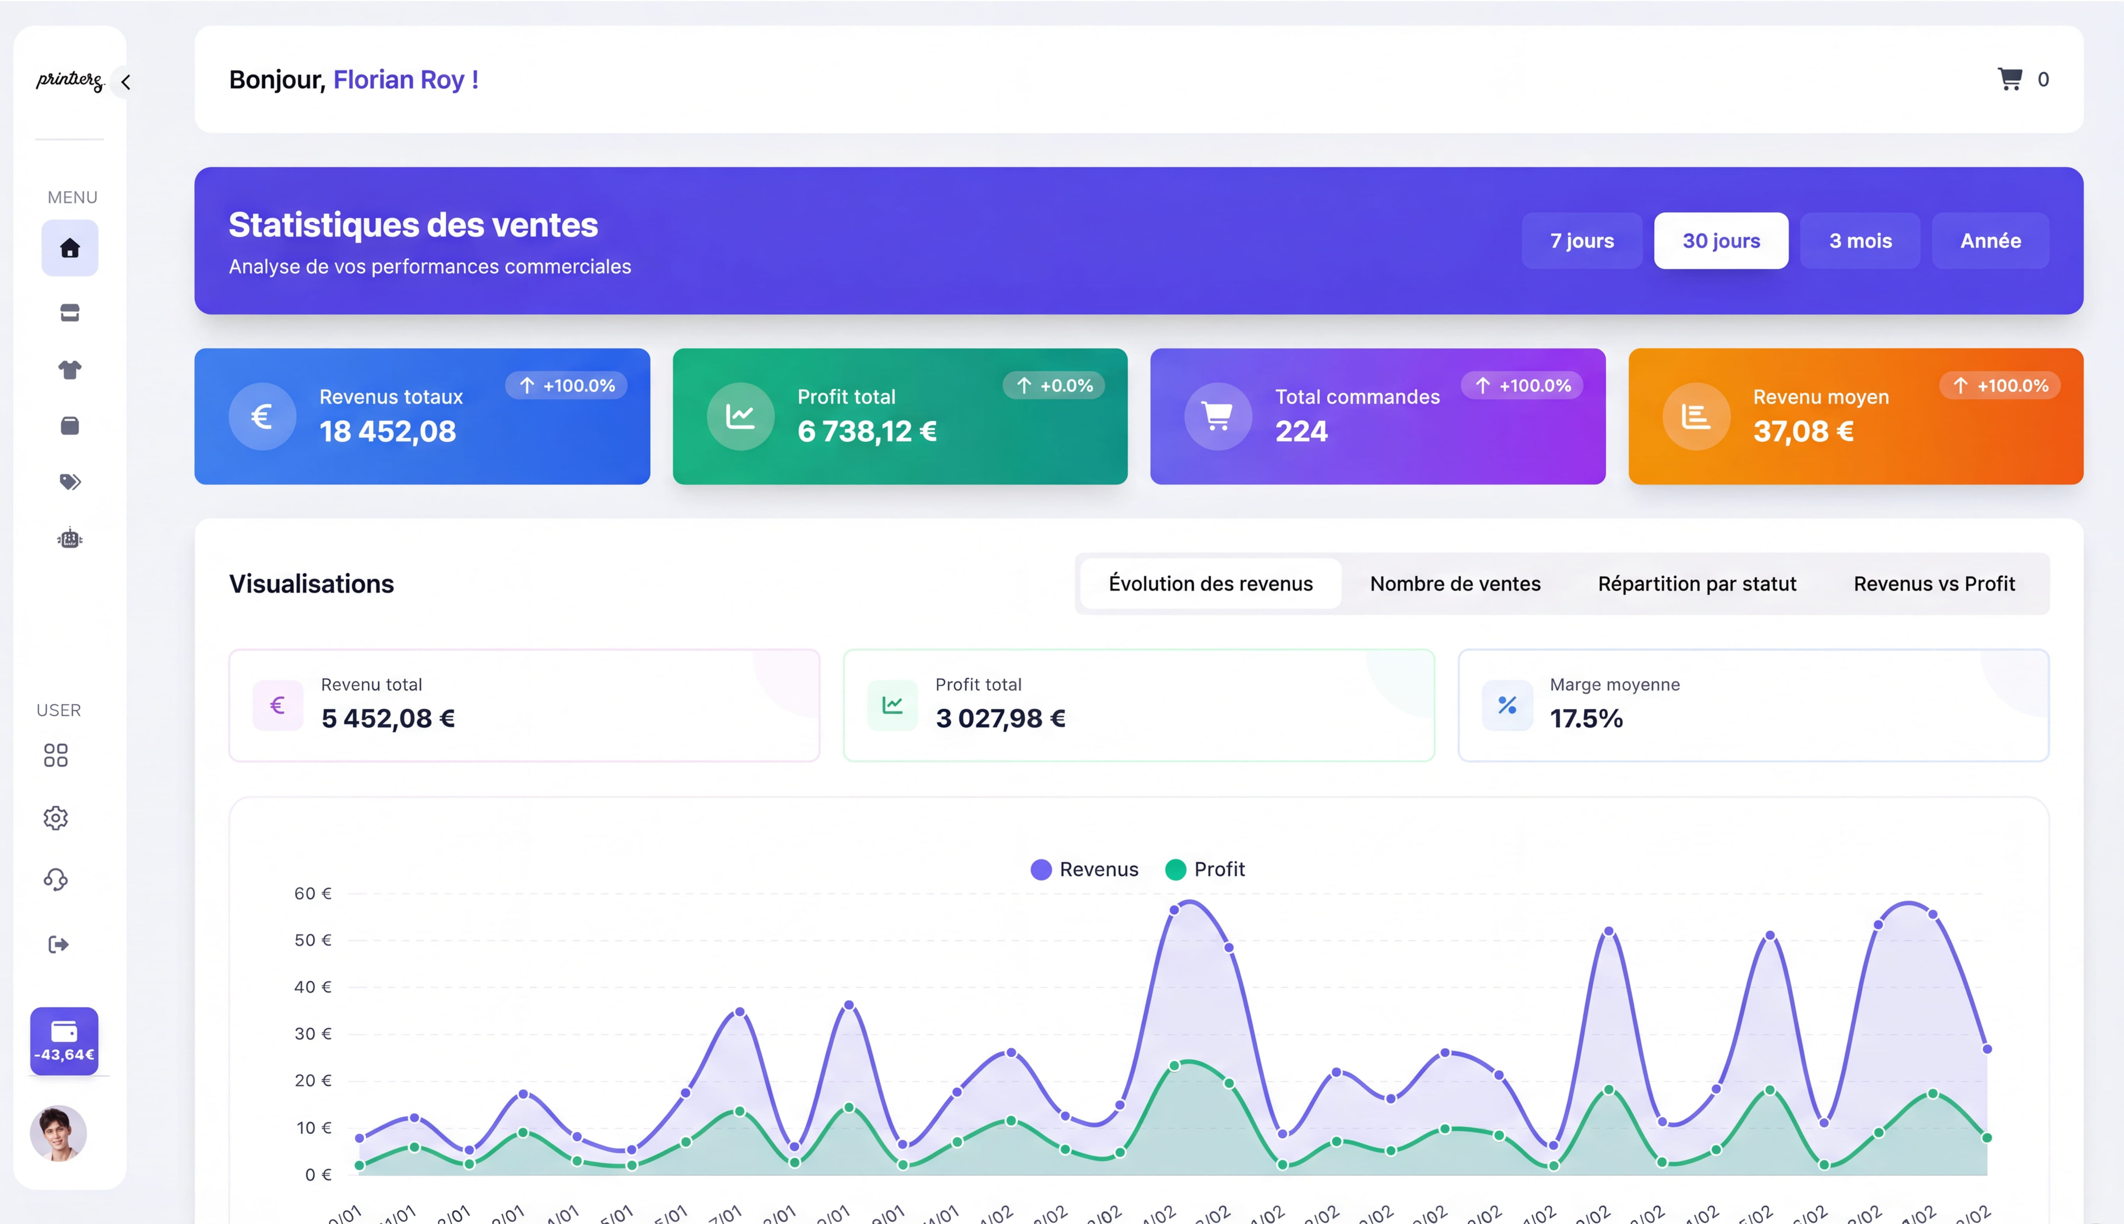
Task: Click the headset support icon
Action: 55,879
